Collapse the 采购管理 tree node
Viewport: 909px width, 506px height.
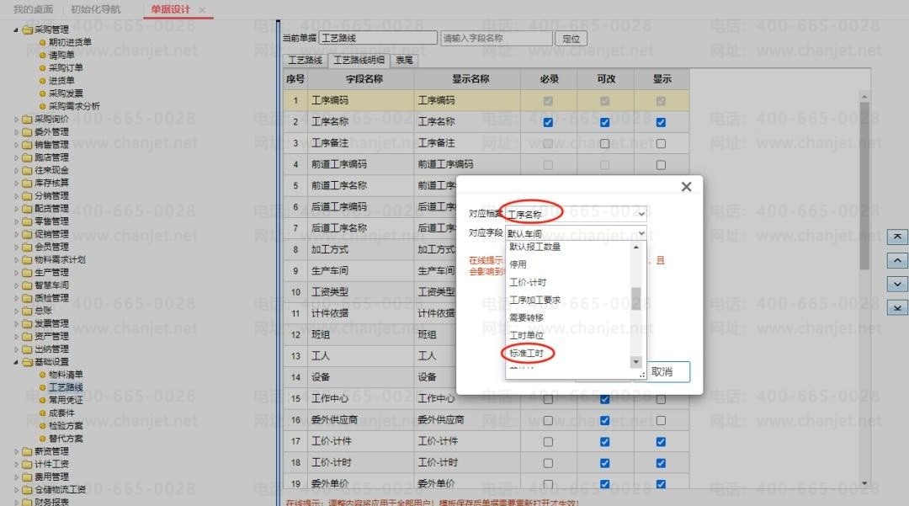[x=16, y=29]
